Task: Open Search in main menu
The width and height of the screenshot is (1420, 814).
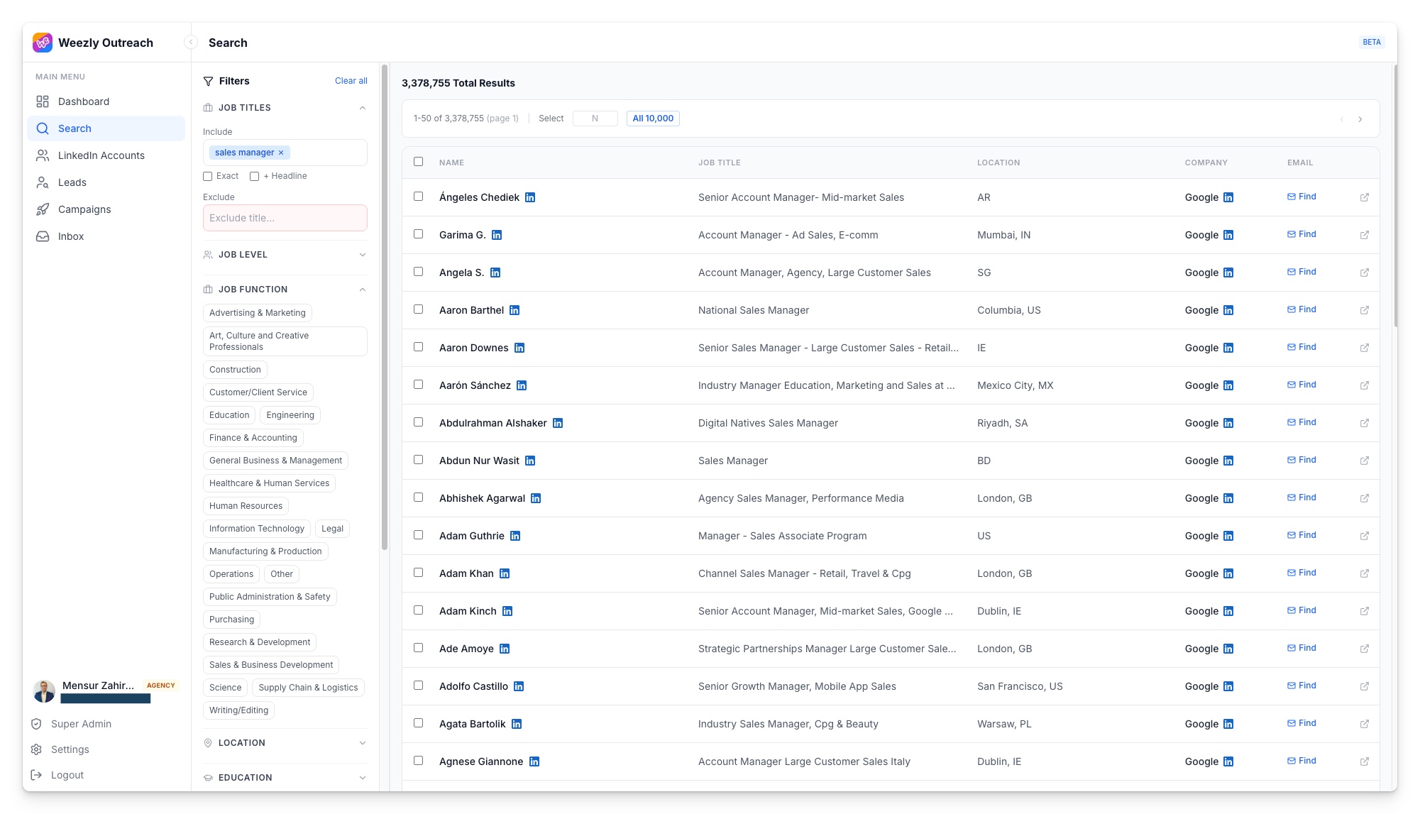Action: pos(106,128)
